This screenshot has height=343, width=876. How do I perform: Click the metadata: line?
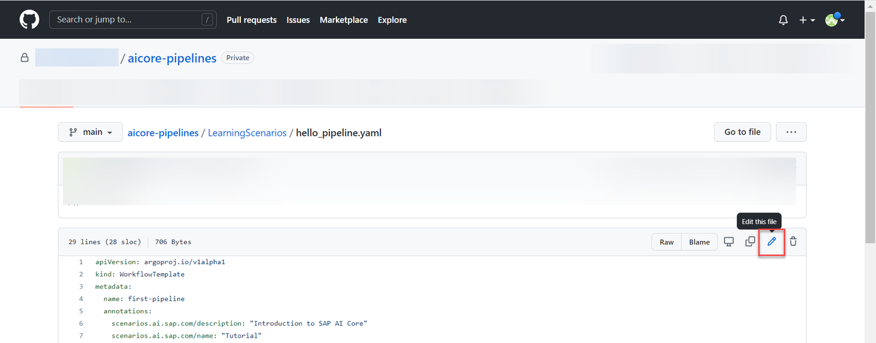pyautogui.click(x=113, y=286)
